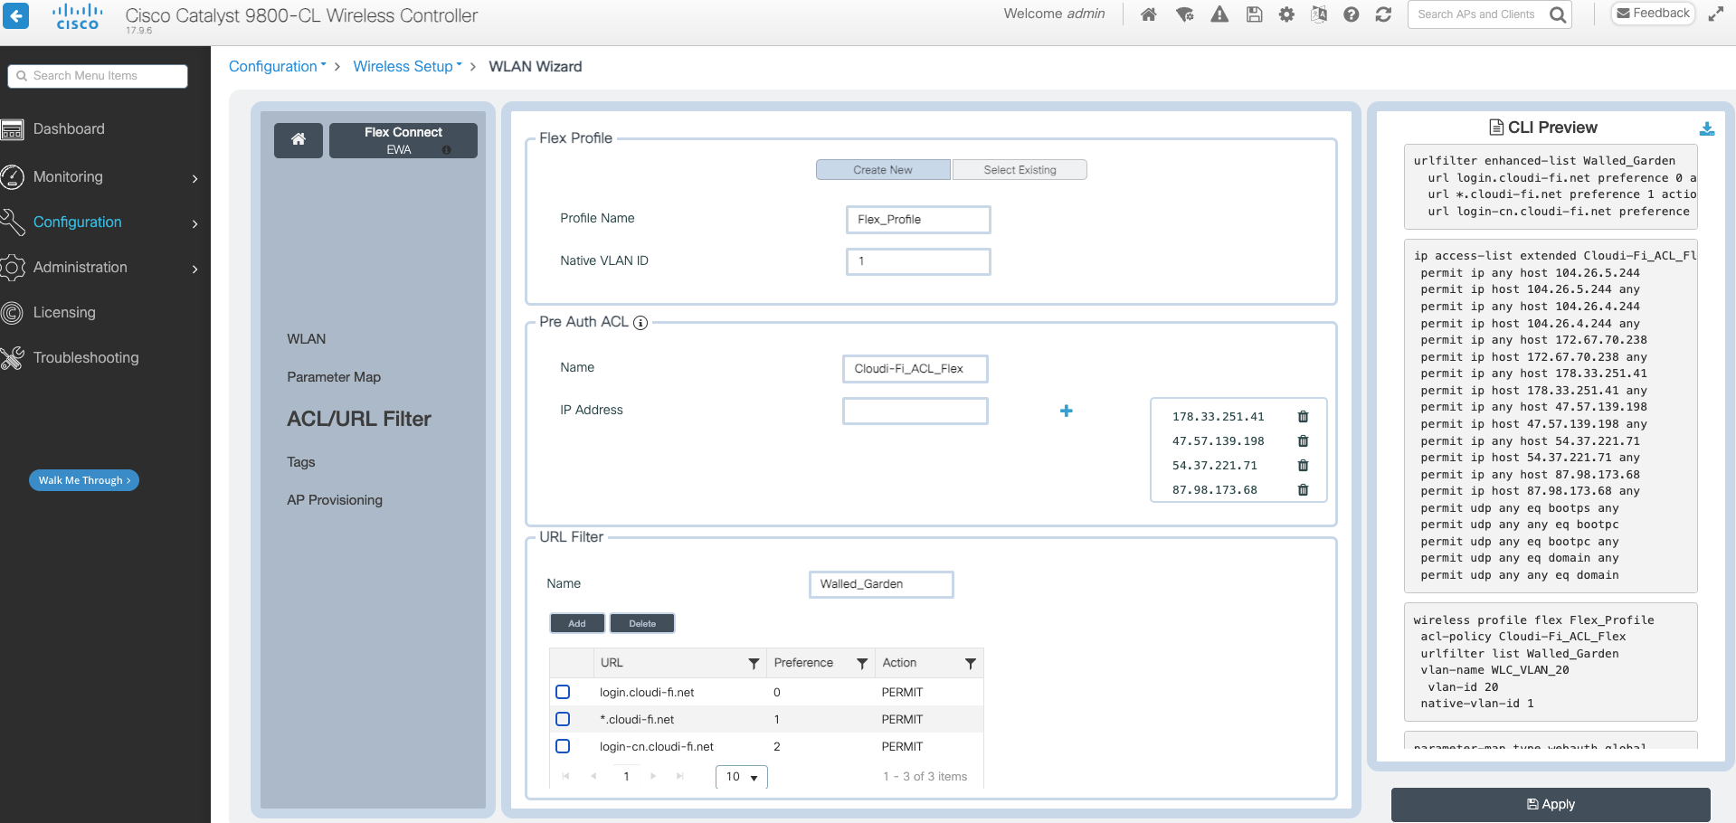Open the wireless setup wizard icon in header

(x=1184, y=14)
